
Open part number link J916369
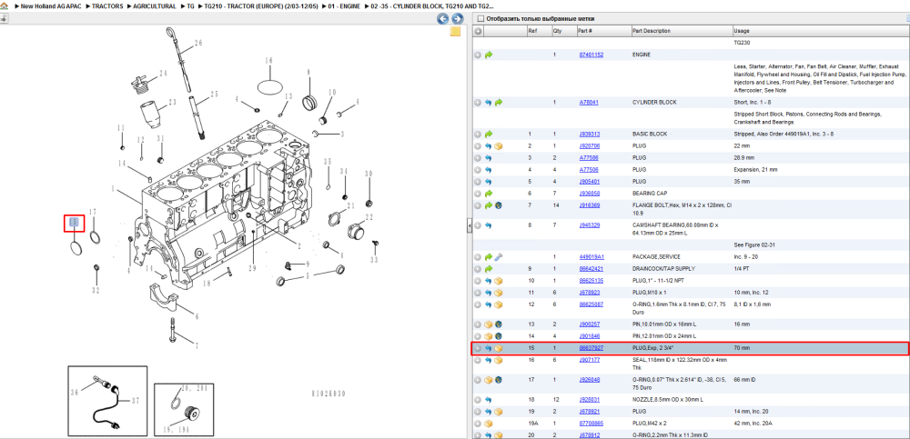[590, 205]
